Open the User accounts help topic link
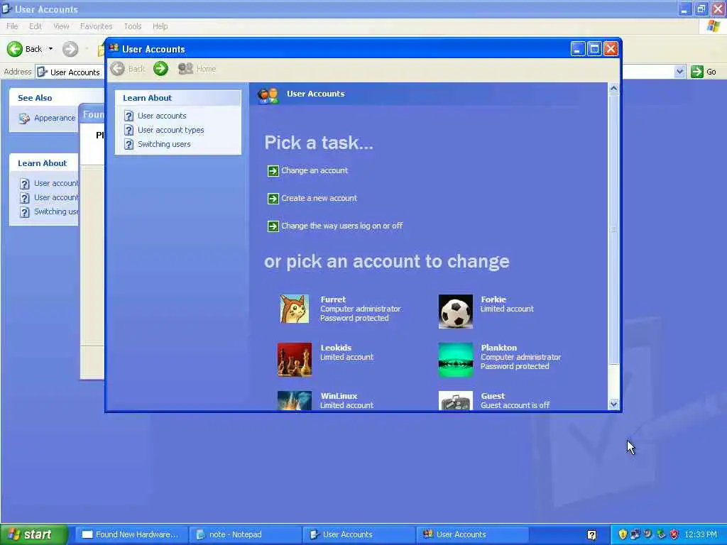 click(162, 116)
